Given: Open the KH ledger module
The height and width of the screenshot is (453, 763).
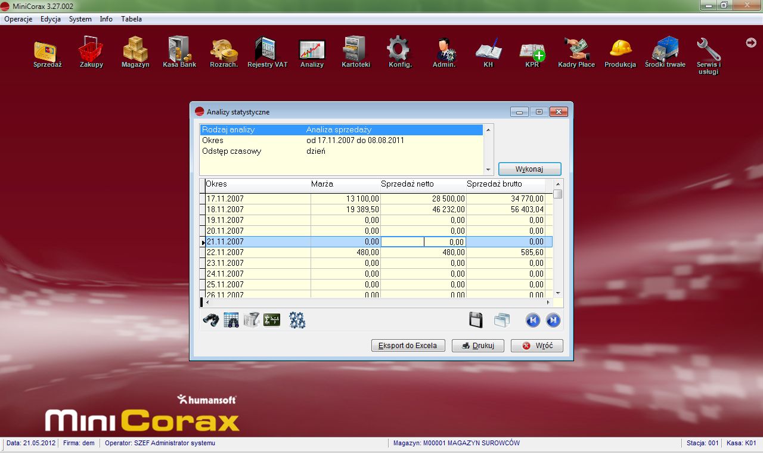Looking at the screenshot, I should coord(488,53).
